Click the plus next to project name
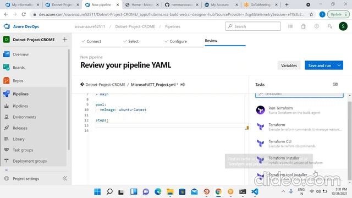Image resolution: width=352 pixels, height=198 pixels. pyautogui.click(x=65, y=40)
